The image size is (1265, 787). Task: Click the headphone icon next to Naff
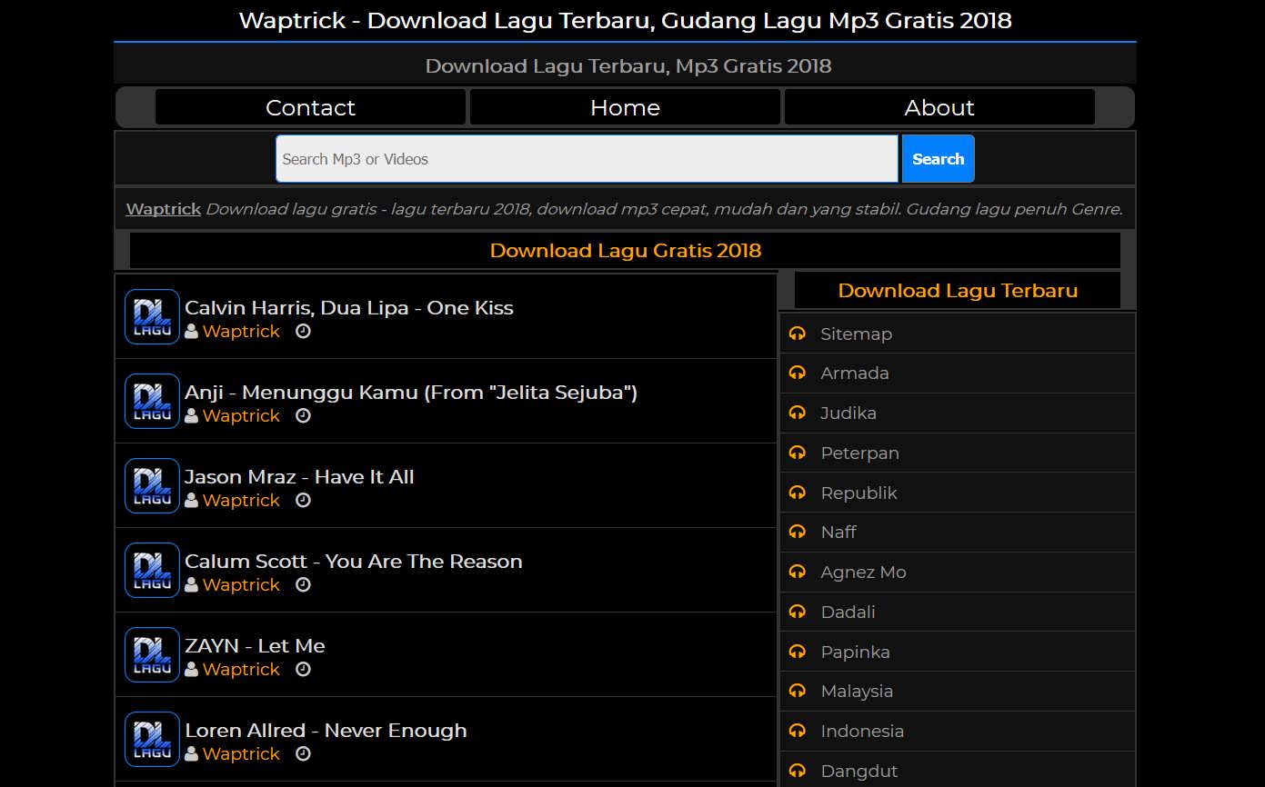[798, 532]
